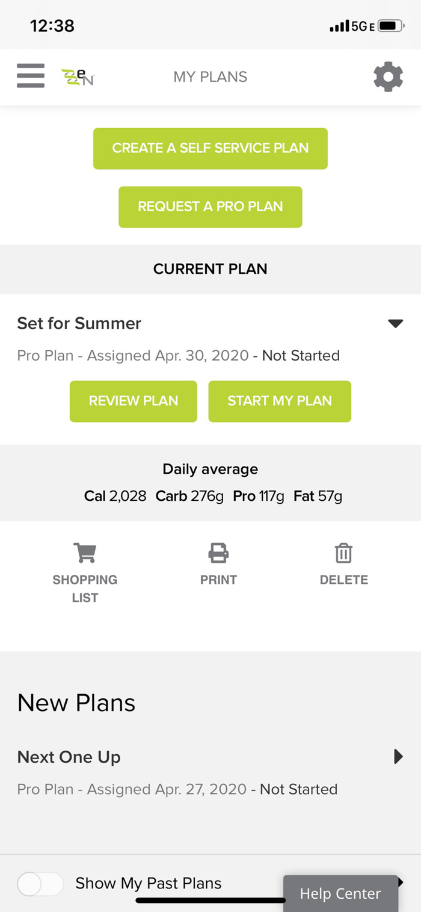Start the Set for Summer plan
Image resolution: width=421 pixels, height=912 pixels.
click(280, 401)
